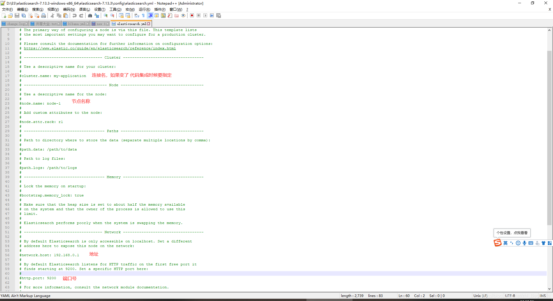Image resolution: width=553 pixels, height=301 pixels.
Task: Toggle Folder as Workspace icon
Action: point(177,16)
